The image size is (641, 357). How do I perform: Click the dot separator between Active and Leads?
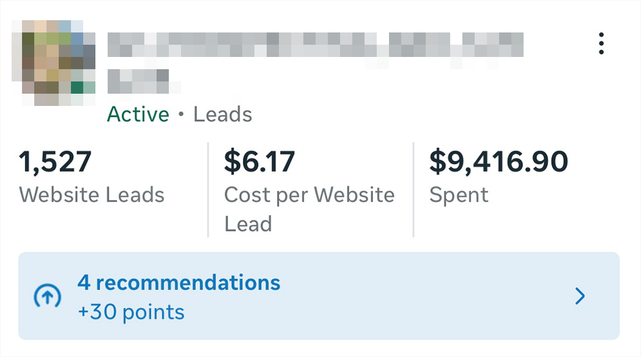(x=181, y=115)
